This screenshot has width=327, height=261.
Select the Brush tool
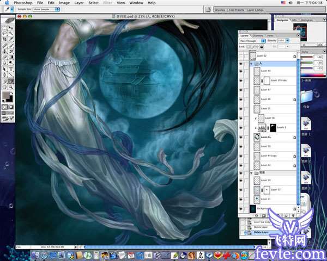[11, 45]
